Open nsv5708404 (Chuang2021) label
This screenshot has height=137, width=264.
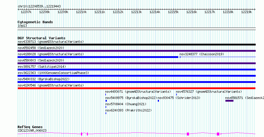coord(126,104)
